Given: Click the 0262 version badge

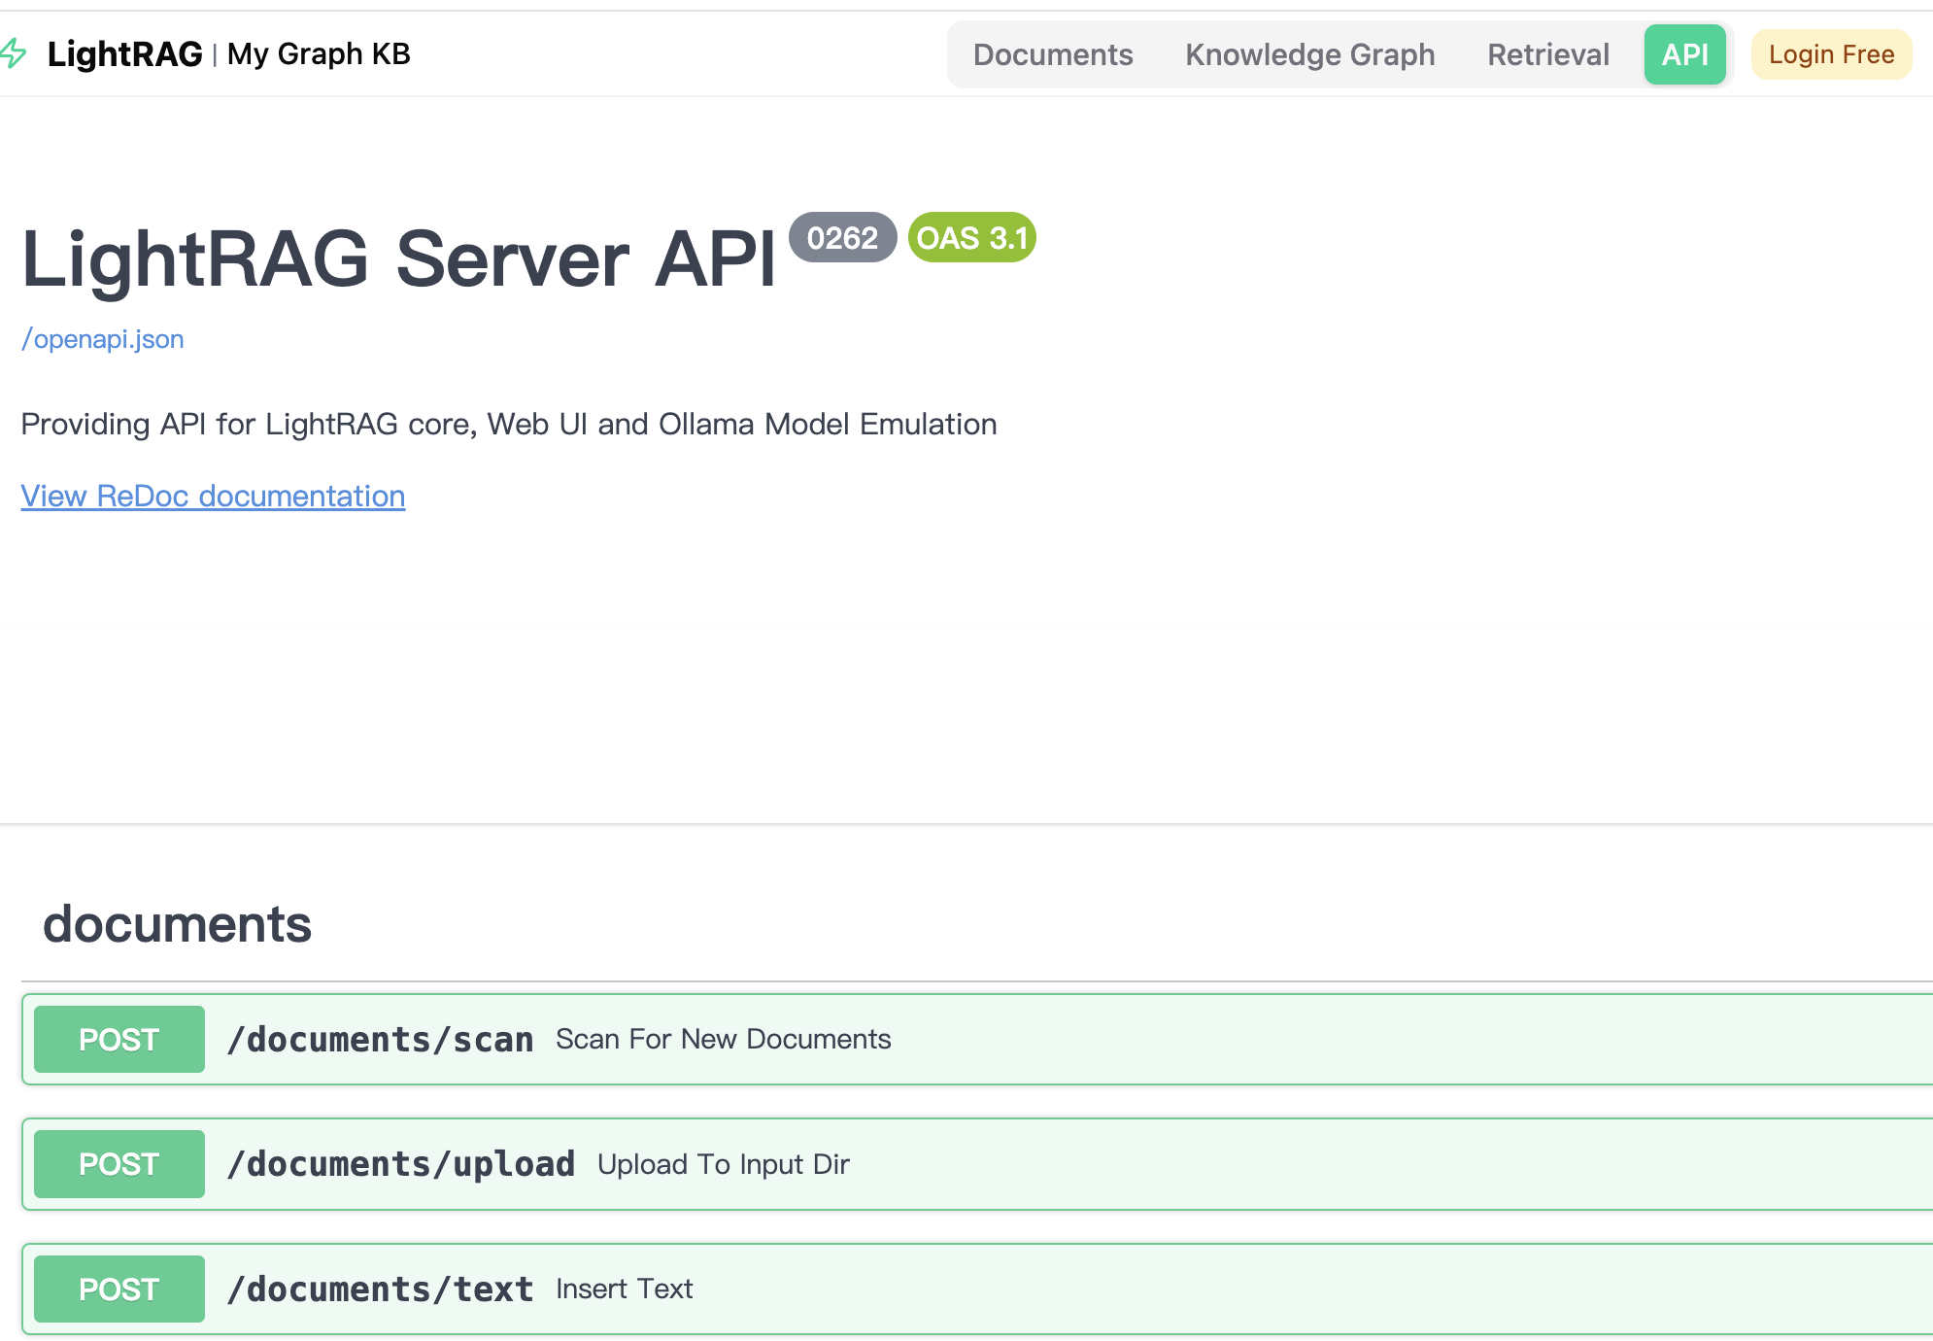Looking at the screenshot, I should point(841,238).
